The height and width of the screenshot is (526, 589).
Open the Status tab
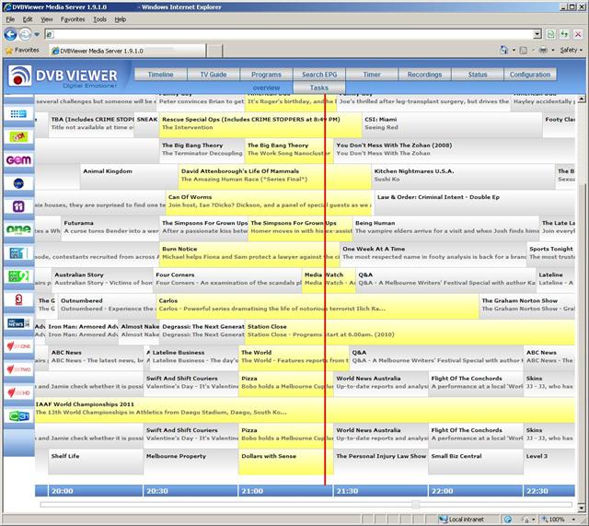point(478,75)
